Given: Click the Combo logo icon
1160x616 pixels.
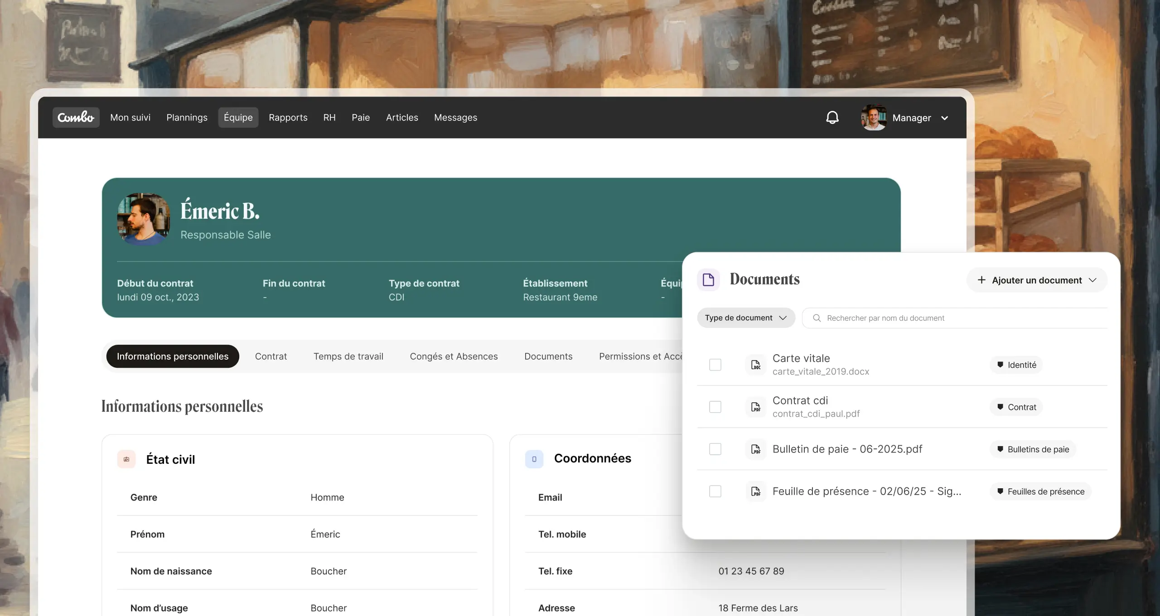Looking at the screenshot, I should [x=76, y=117].
